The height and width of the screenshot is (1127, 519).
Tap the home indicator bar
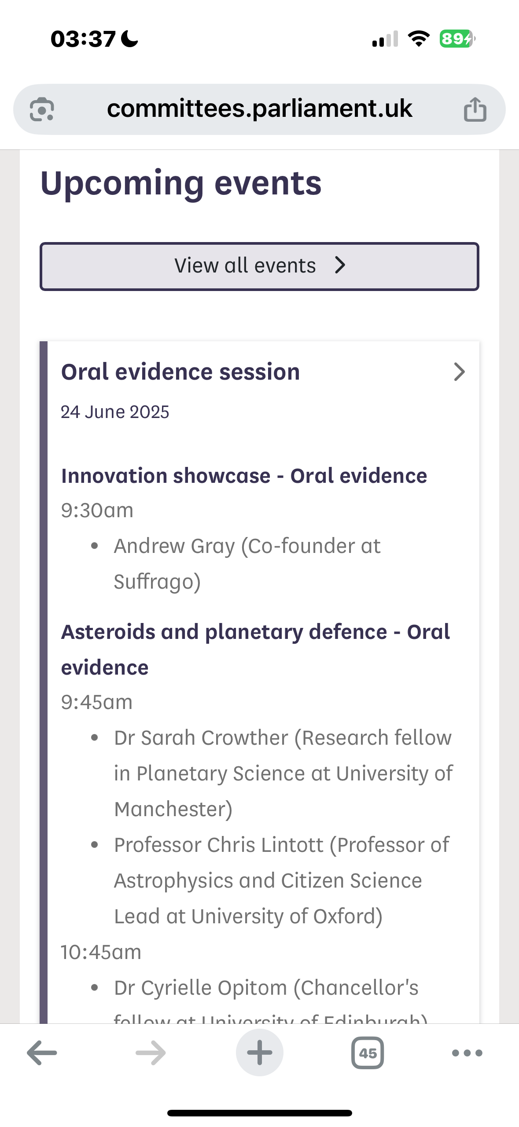pyautogui.click(x=259, y=1113)
